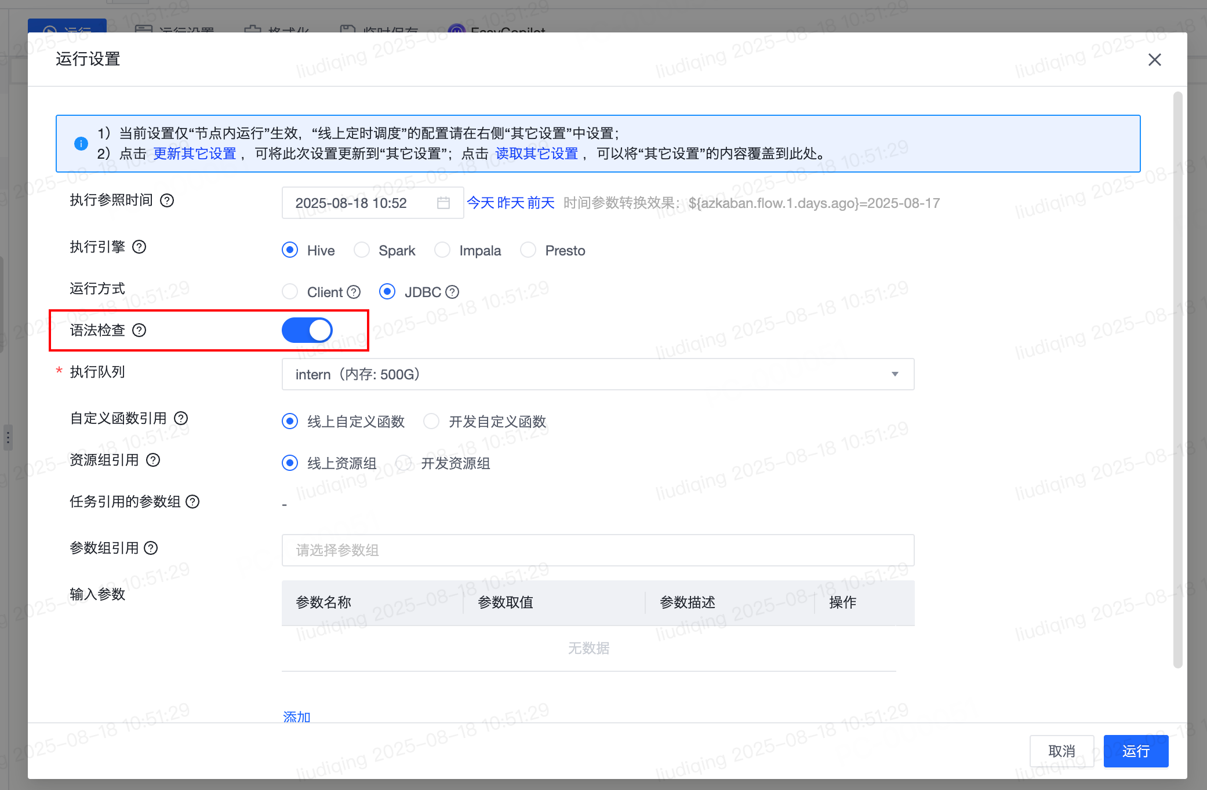Click the 更新其它设置 link
The image size is (1207, 790).
coord(195,153)
